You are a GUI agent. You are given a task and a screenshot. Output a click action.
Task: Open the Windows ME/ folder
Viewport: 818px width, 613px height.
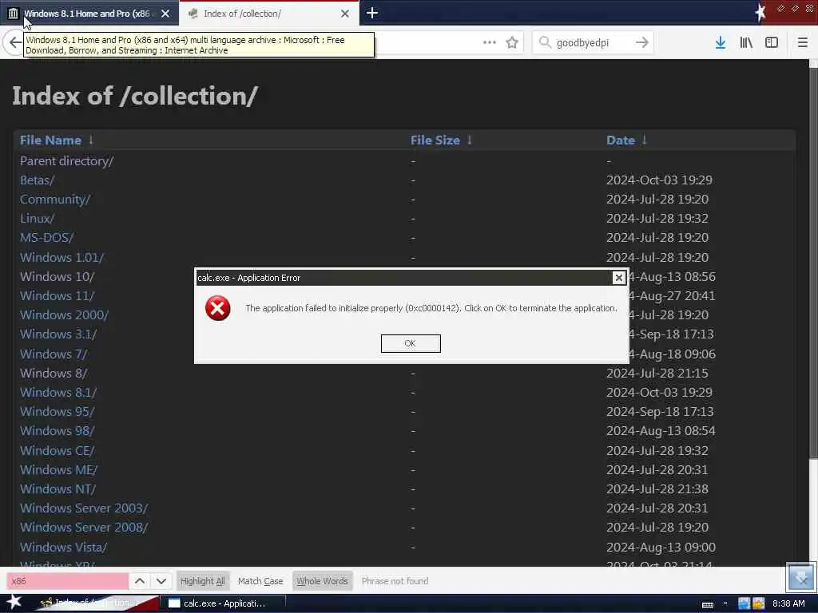58,469
